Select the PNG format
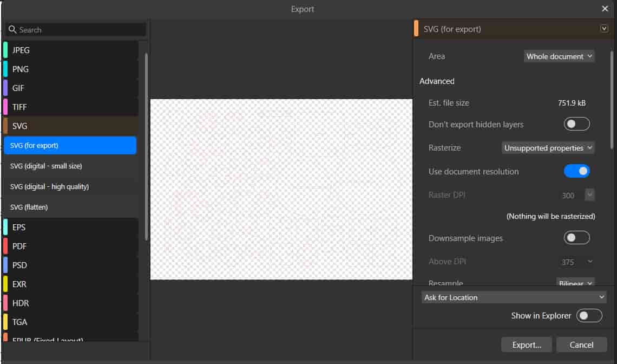The width and height of the screenshot is (617, 364). click(x=71, y=69)
